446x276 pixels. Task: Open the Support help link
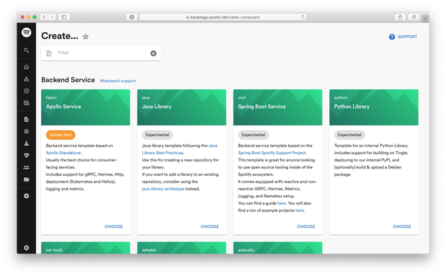pyautogui.click(x=403, y=37)
